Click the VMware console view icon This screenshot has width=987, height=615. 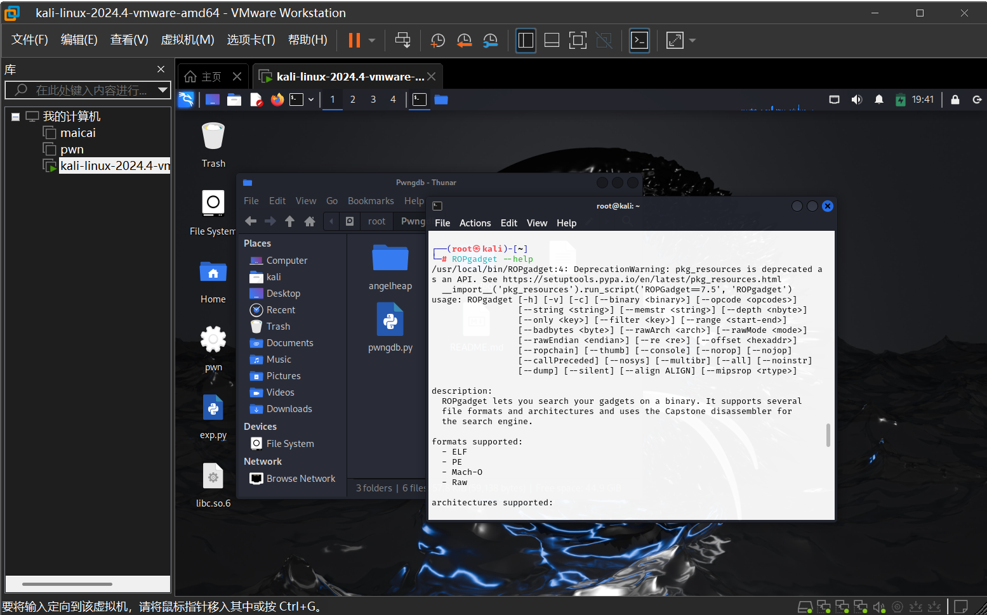639,41
